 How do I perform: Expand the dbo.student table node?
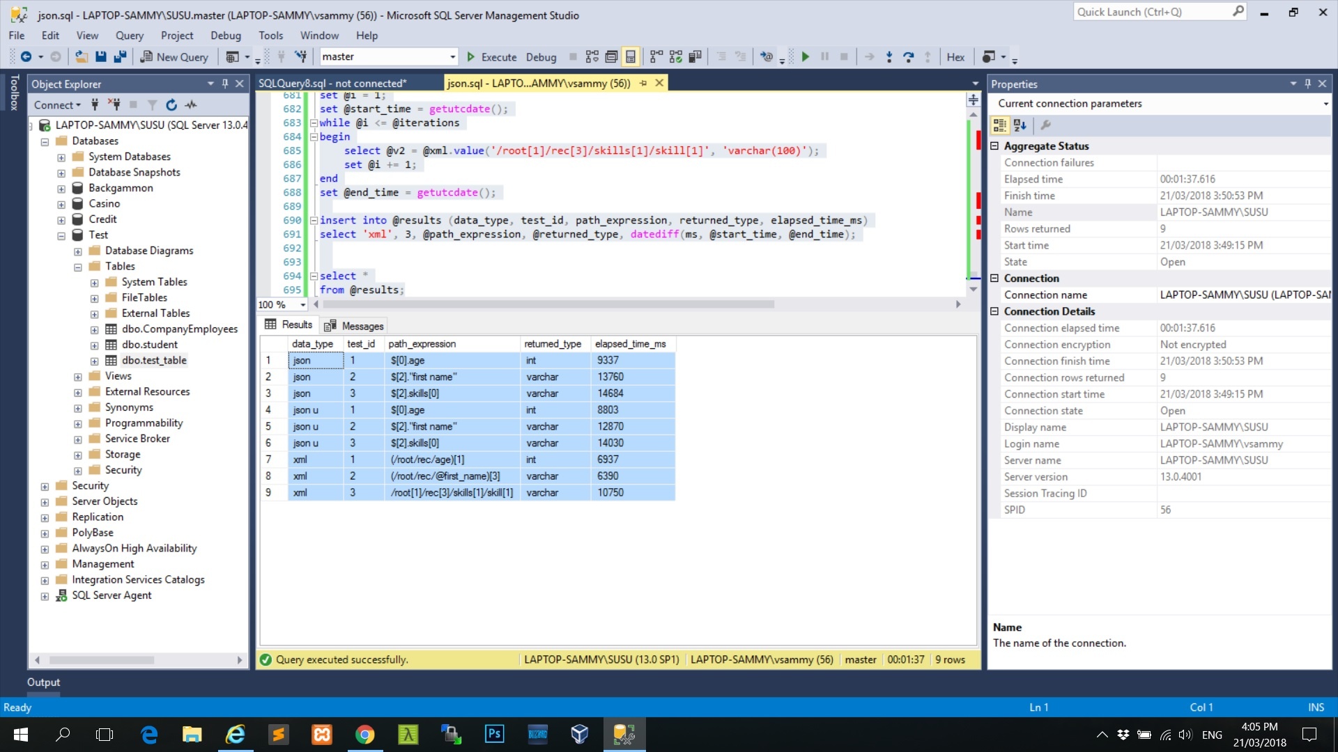coord(94,345)
